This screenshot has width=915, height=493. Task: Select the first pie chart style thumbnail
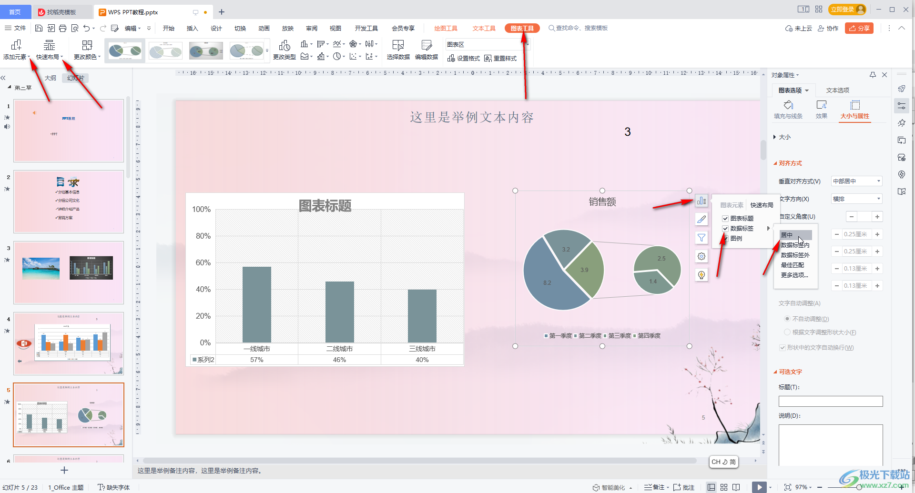click(x=125, y=50)
